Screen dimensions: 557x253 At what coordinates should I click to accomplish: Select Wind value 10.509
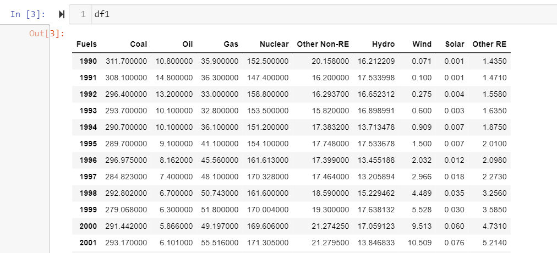(x=420, y=243)
